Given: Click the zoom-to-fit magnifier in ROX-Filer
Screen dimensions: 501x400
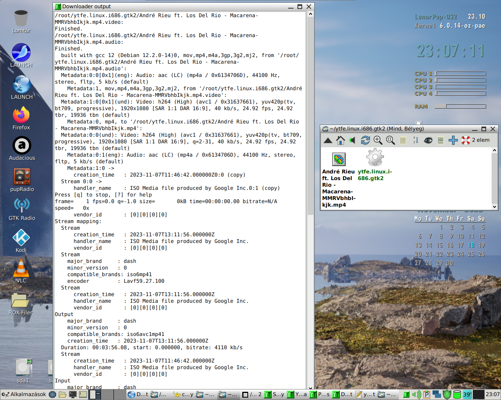Looking at the screenshot, I should (x=390, y=140).
